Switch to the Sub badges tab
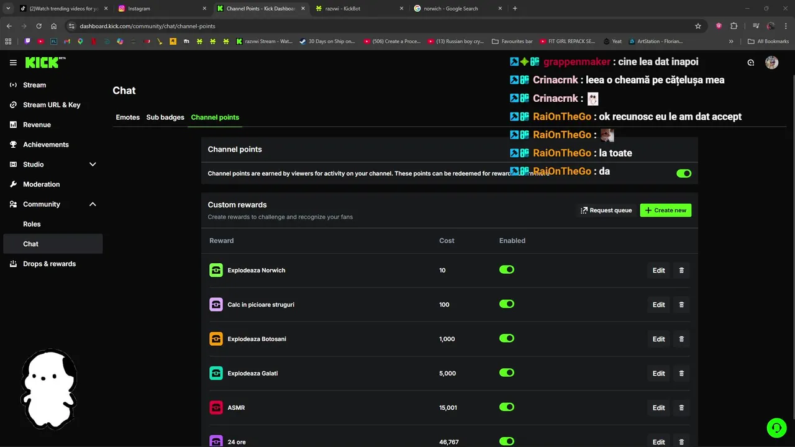 point(165,117)
